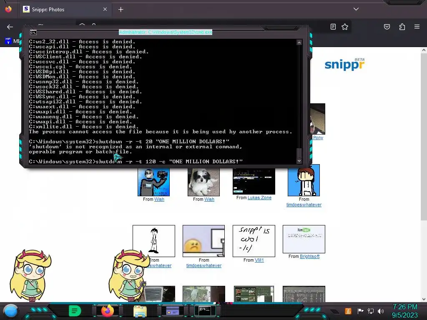Switch to Firefox from the taskbar
427x320 pixels.
pyautogui.click(x=108, y=311)
